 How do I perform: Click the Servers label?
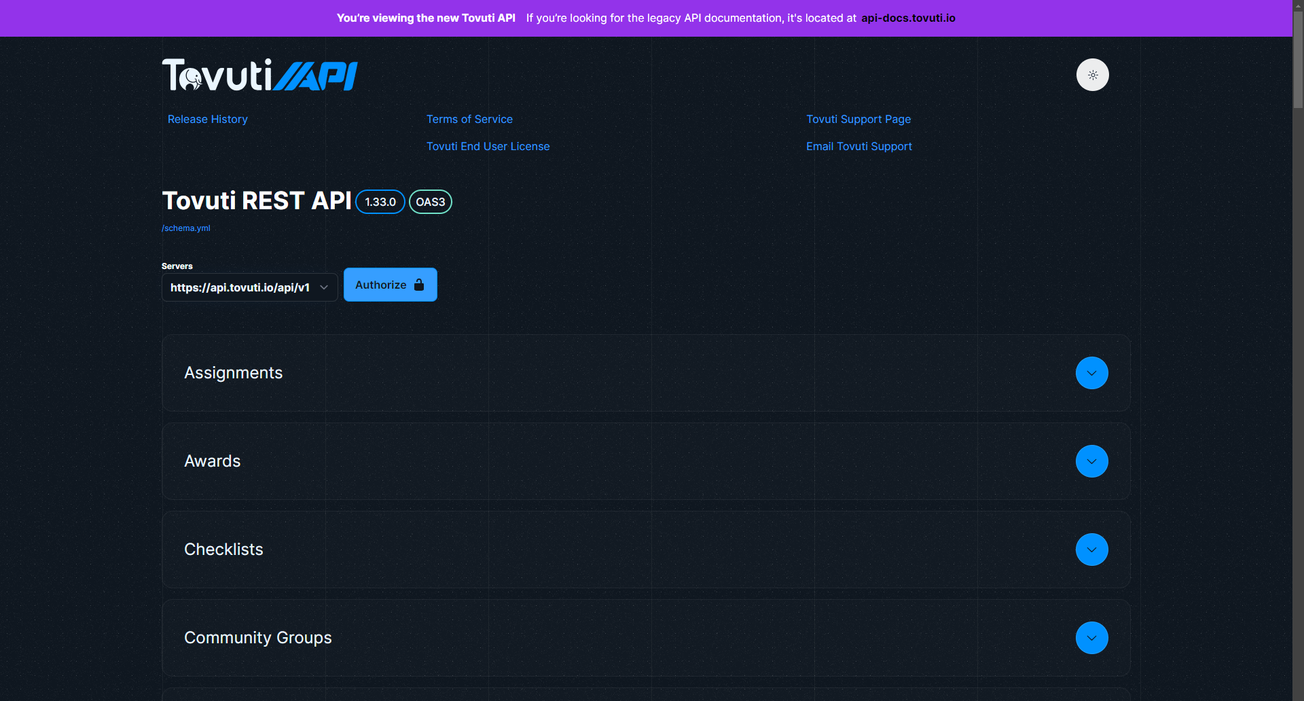[x=177, y=266]
